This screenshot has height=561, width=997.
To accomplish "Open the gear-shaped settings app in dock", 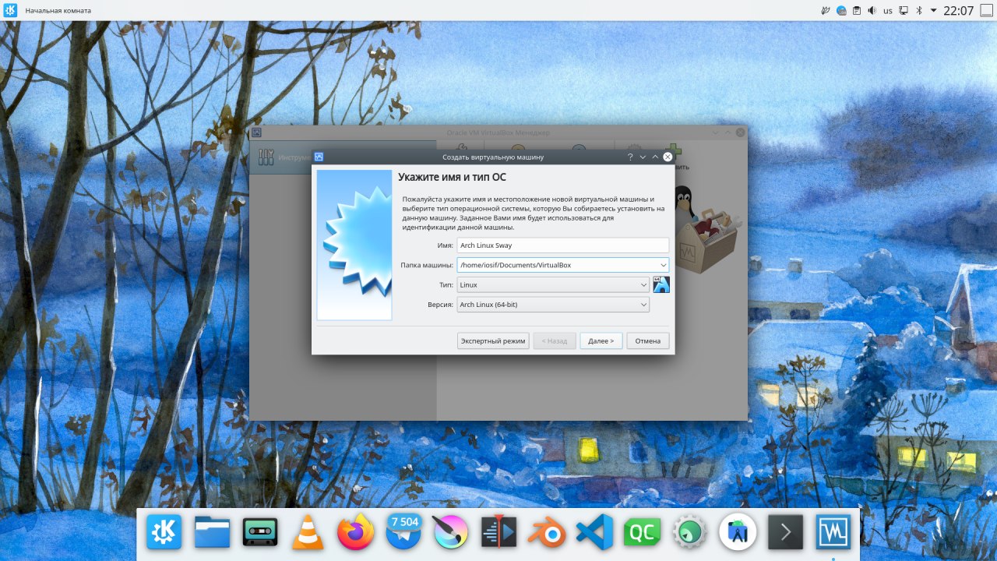I will 690,533.
